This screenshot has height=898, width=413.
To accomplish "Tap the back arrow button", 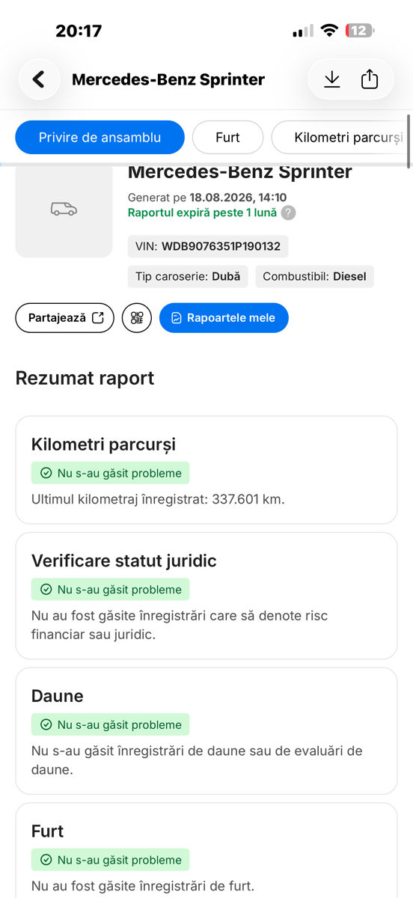I will 40,79.
